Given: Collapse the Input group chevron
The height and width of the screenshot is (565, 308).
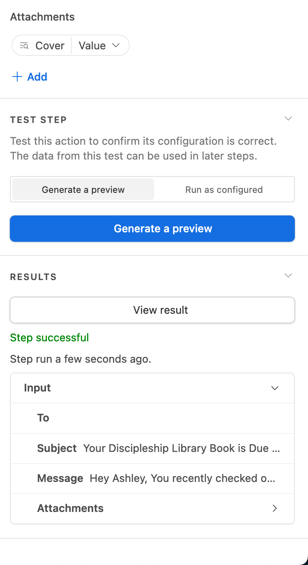Looking at the screenshot, I should 275,388.
